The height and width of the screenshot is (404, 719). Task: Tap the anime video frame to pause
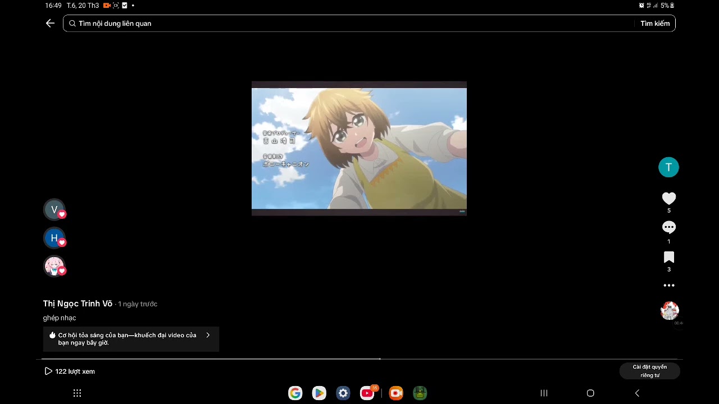click(359, 148)
